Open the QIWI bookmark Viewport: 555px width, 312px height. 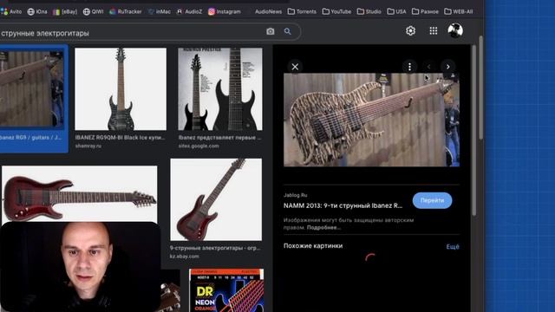tap(93, 11)
